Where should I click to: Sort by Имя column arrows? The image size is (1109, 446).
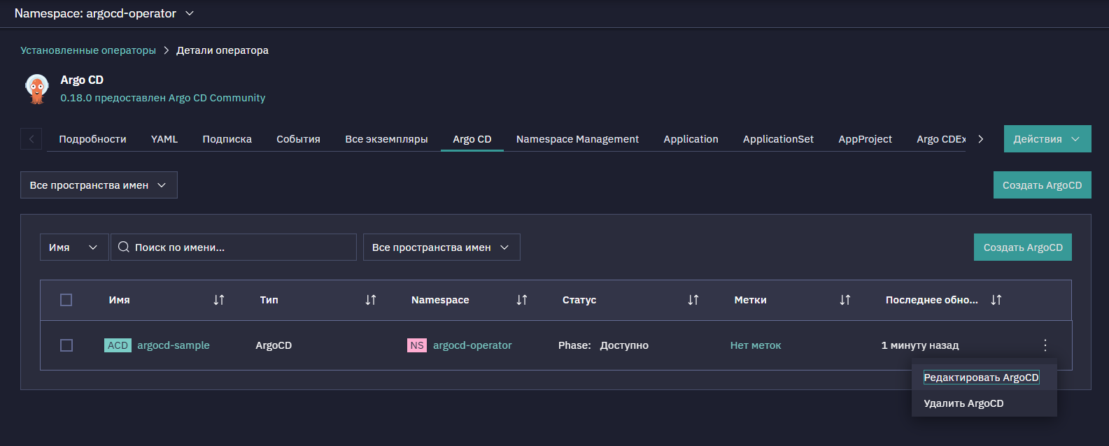pos(219,300)
